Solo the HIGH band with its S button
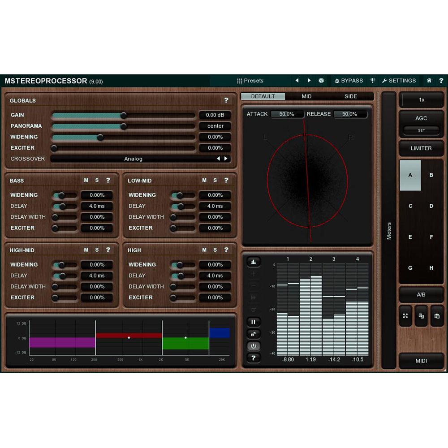This screenshot has height=448, width=448. (215, 250)
